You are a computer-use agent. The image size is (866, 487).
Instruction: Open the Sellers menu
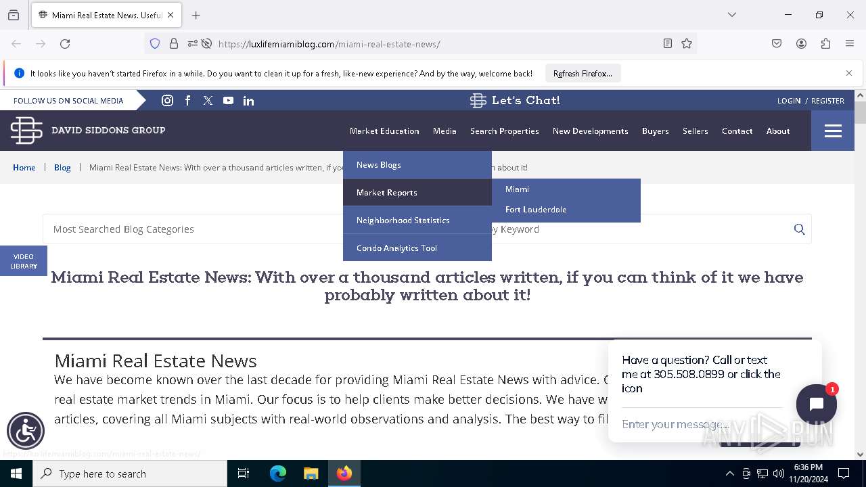(696, 131)
